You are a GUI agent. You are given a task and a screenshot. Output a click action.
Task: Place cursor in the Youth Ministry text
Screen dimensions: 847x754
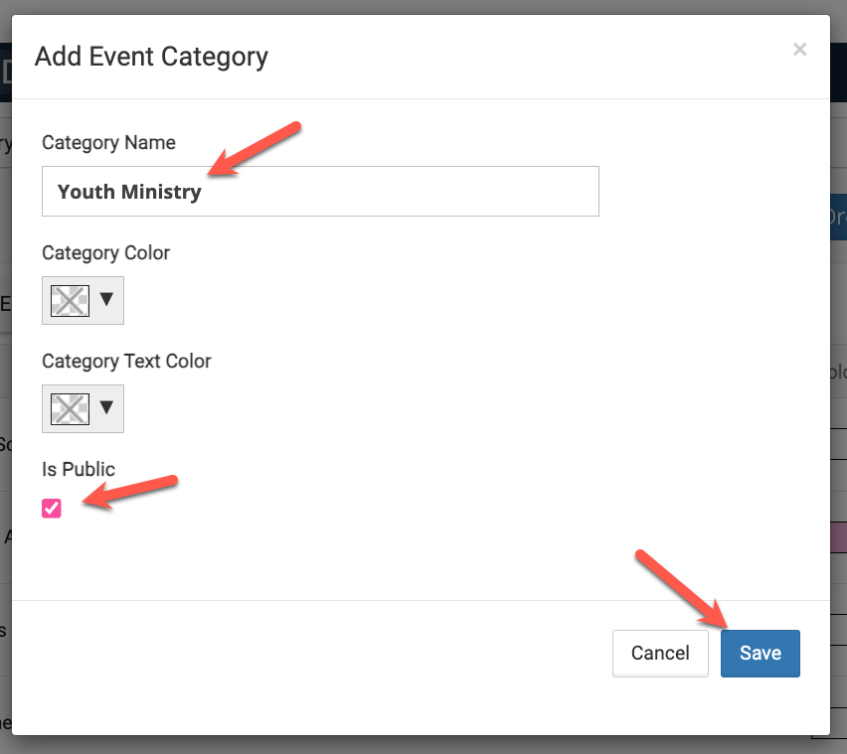[x=129, y=192]
